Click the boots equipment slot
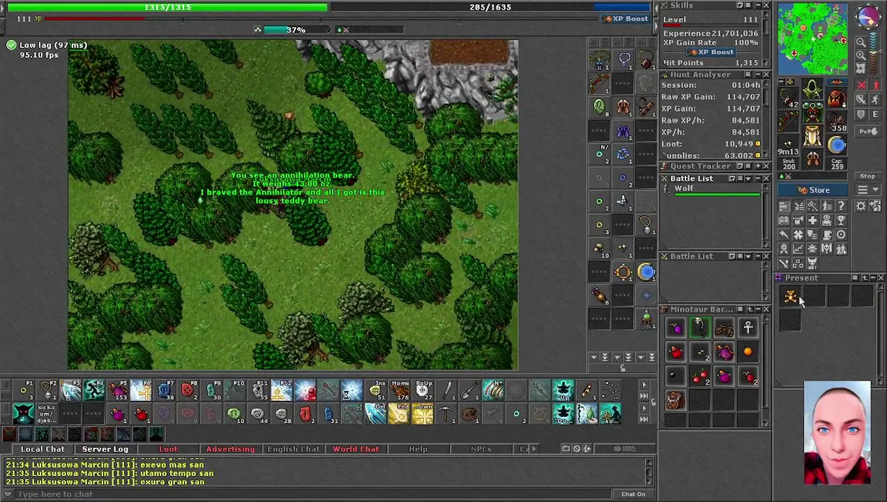 click(x=812, y=160)
